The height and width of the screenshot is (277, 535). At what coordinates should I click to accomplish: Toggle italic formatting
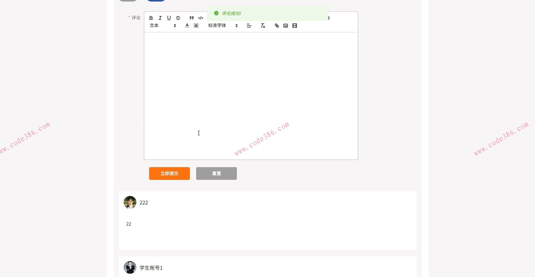coord(160,18)
